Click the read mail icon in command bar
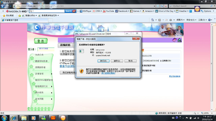This screenshot has width=216, height=121. [166, 20]
